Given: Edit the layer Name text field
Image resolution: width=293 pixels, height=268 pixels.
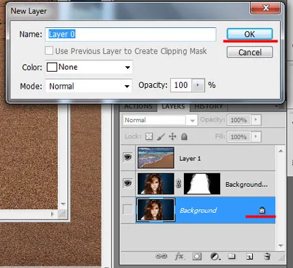Looking at the screenshot, I should tap(130, 34).
